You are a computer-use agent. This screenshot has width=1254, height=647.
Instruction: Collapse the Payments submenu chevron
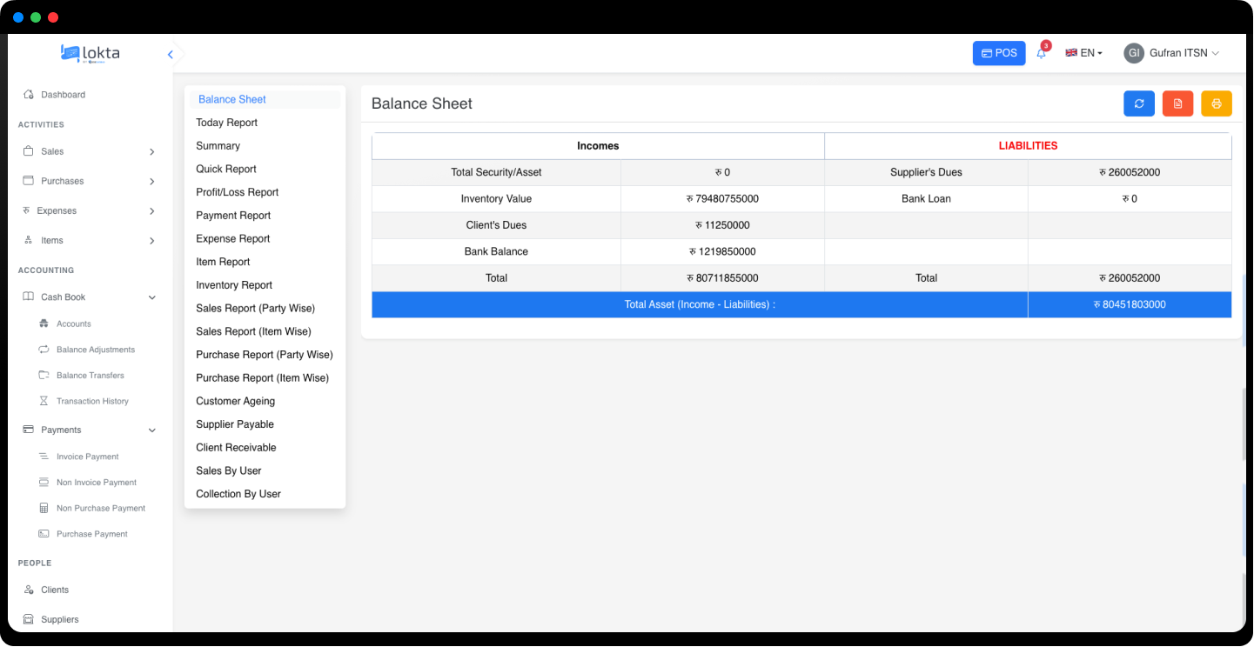click(x=152, y=430)
